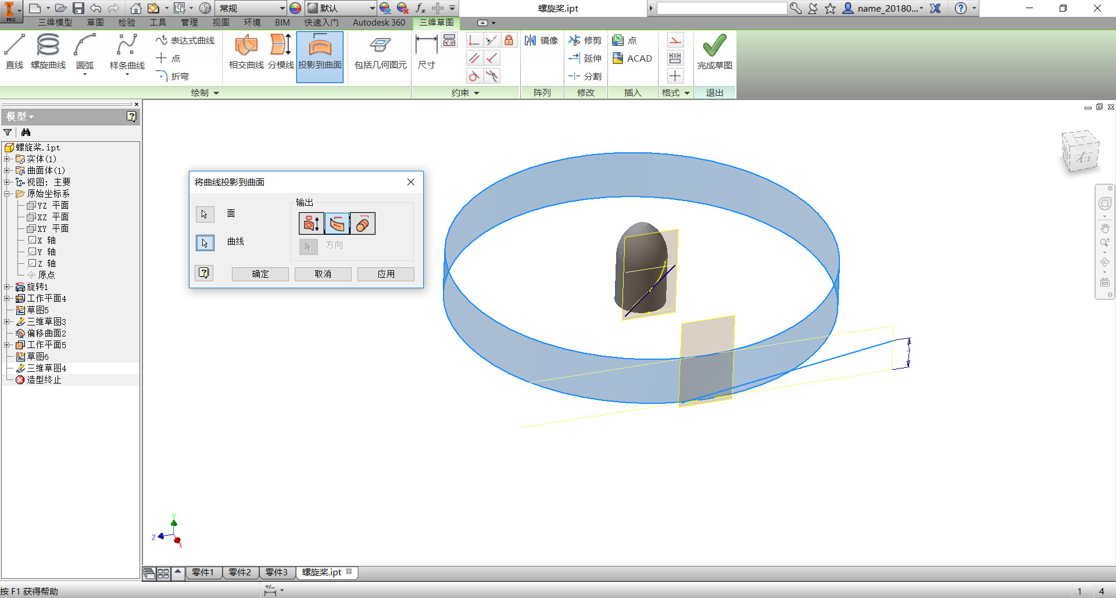Use the 修剪 trim tool
This screenshot has width=1116, height=598.
585,40
